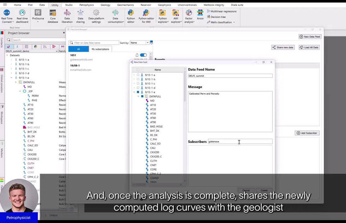Open the AWI explorer
The height and width of the screenshot is (223, 346).
click(x=176, y=16)
